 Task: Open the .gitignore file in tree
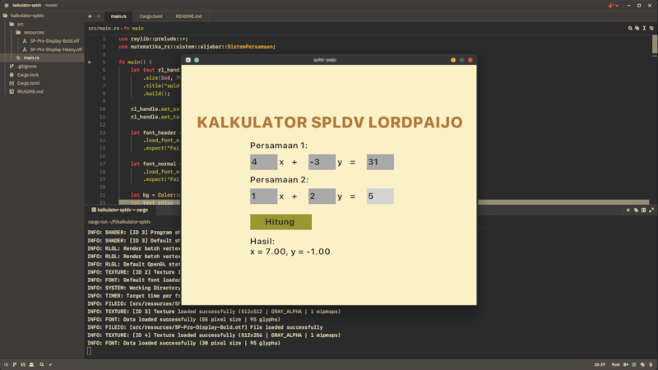pyautogui.click(x=27, y=66)
